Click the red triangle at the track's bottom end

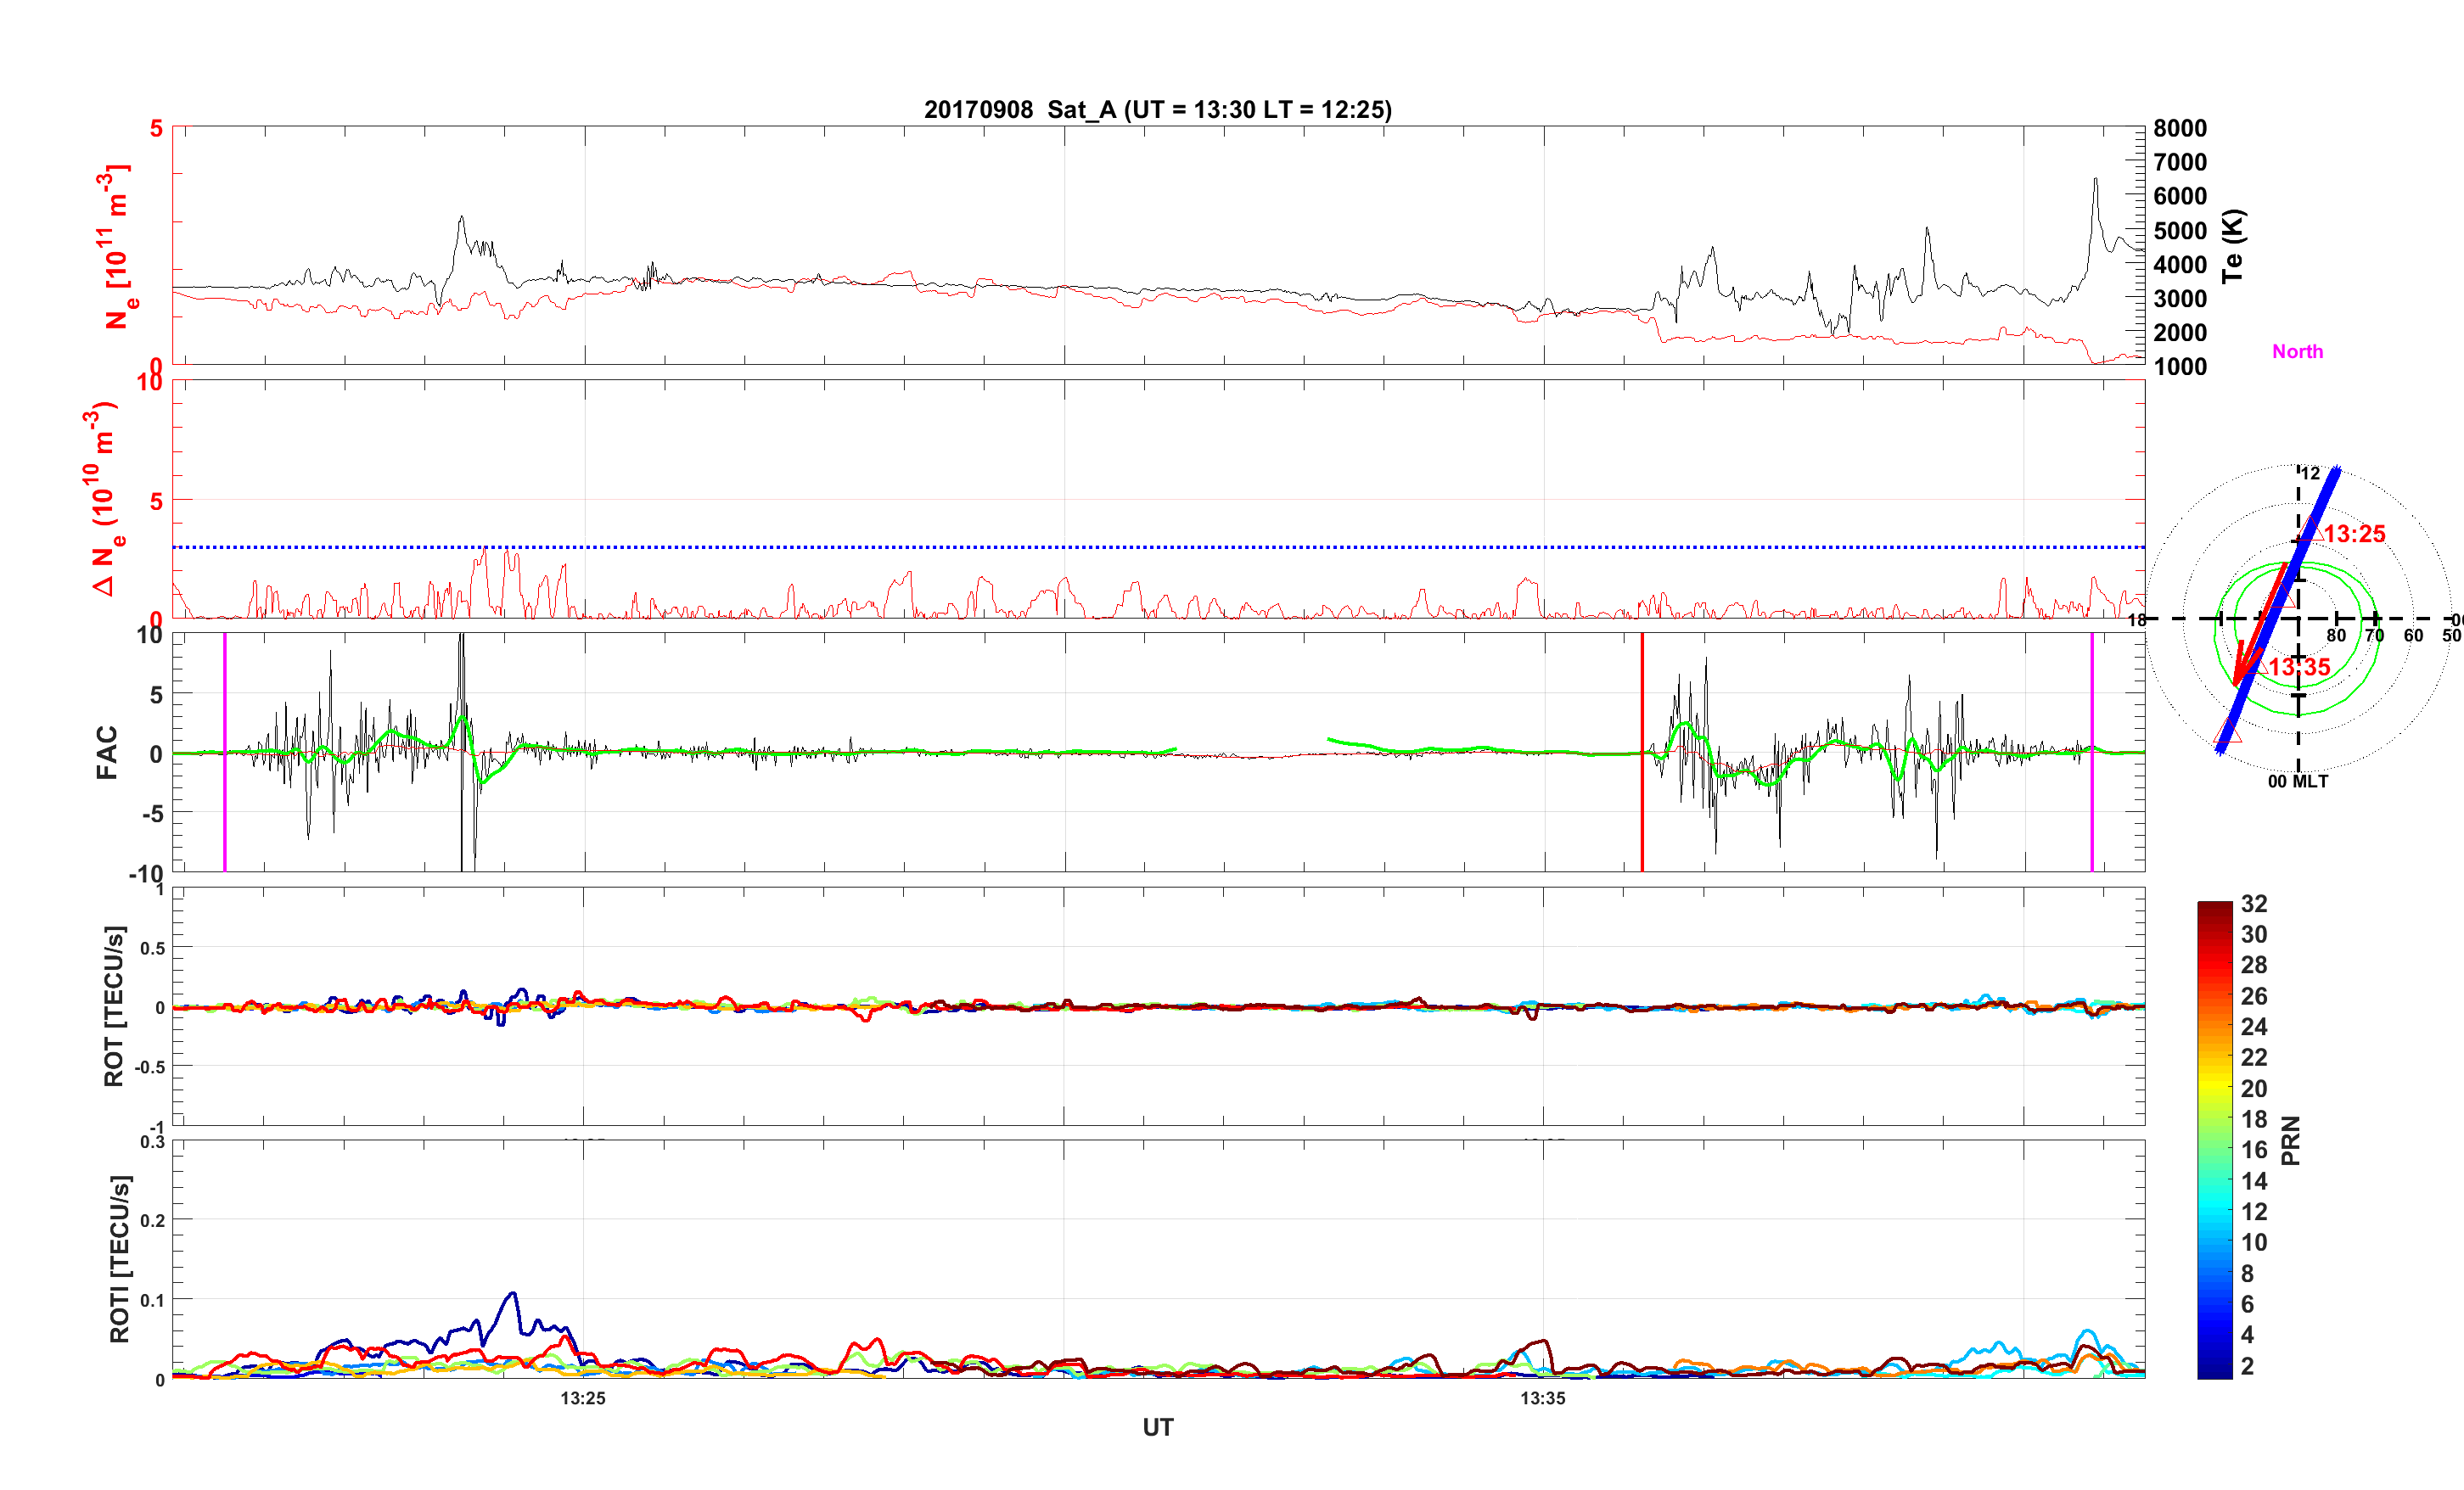[x=2229, y=733]
